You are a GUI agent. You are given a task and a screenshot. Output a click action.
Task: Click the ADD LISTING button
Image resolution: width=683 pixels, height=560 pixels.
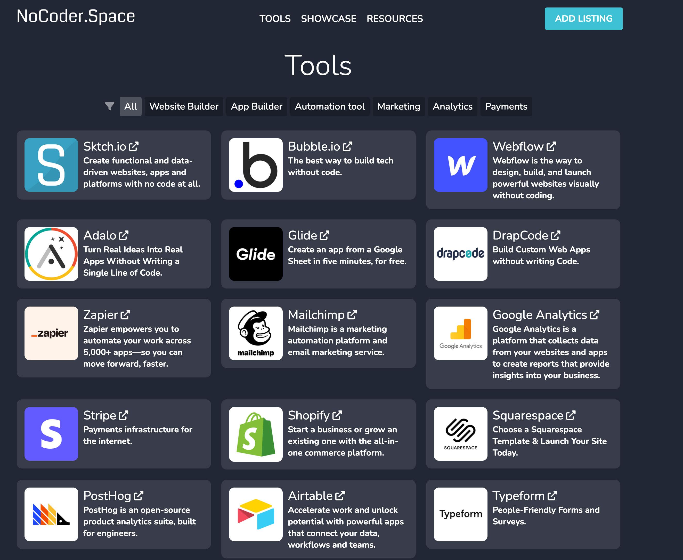tap(584, 19)
